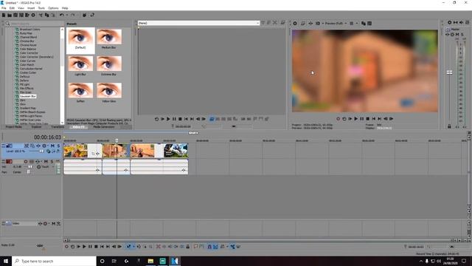Click the video FX search field

click(35, 24)
